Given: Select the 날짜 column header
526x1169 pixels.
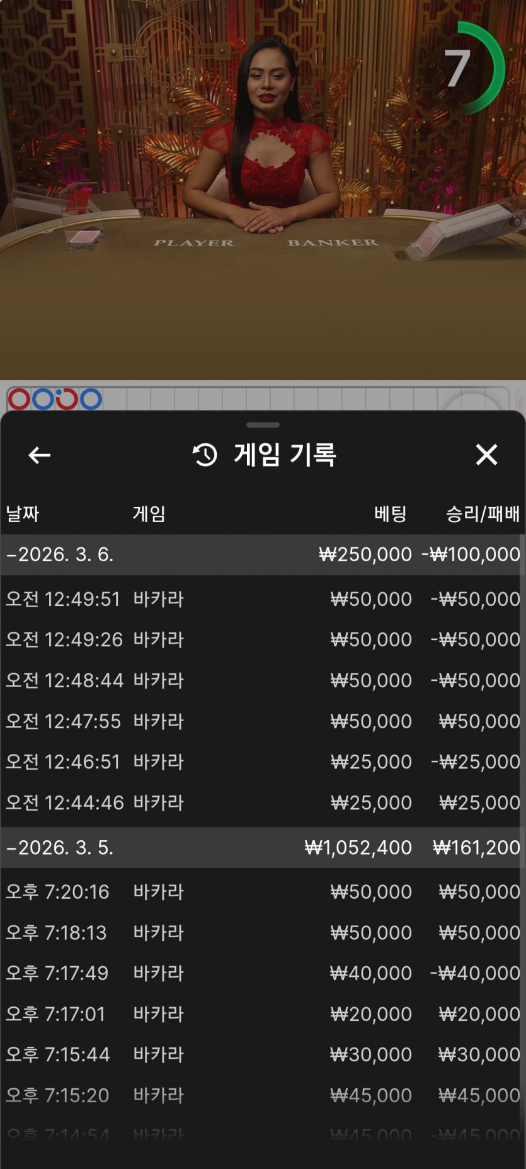Looking at the screenshot, I should click(x=23, y=514).
